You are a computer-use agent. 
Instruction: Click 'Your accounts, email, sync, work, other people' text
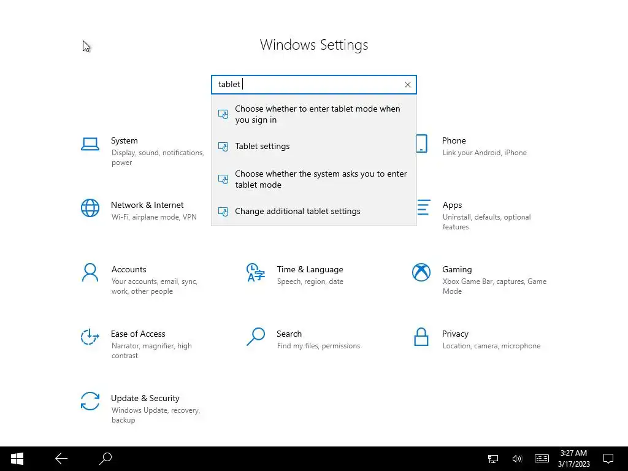[155, 286]
